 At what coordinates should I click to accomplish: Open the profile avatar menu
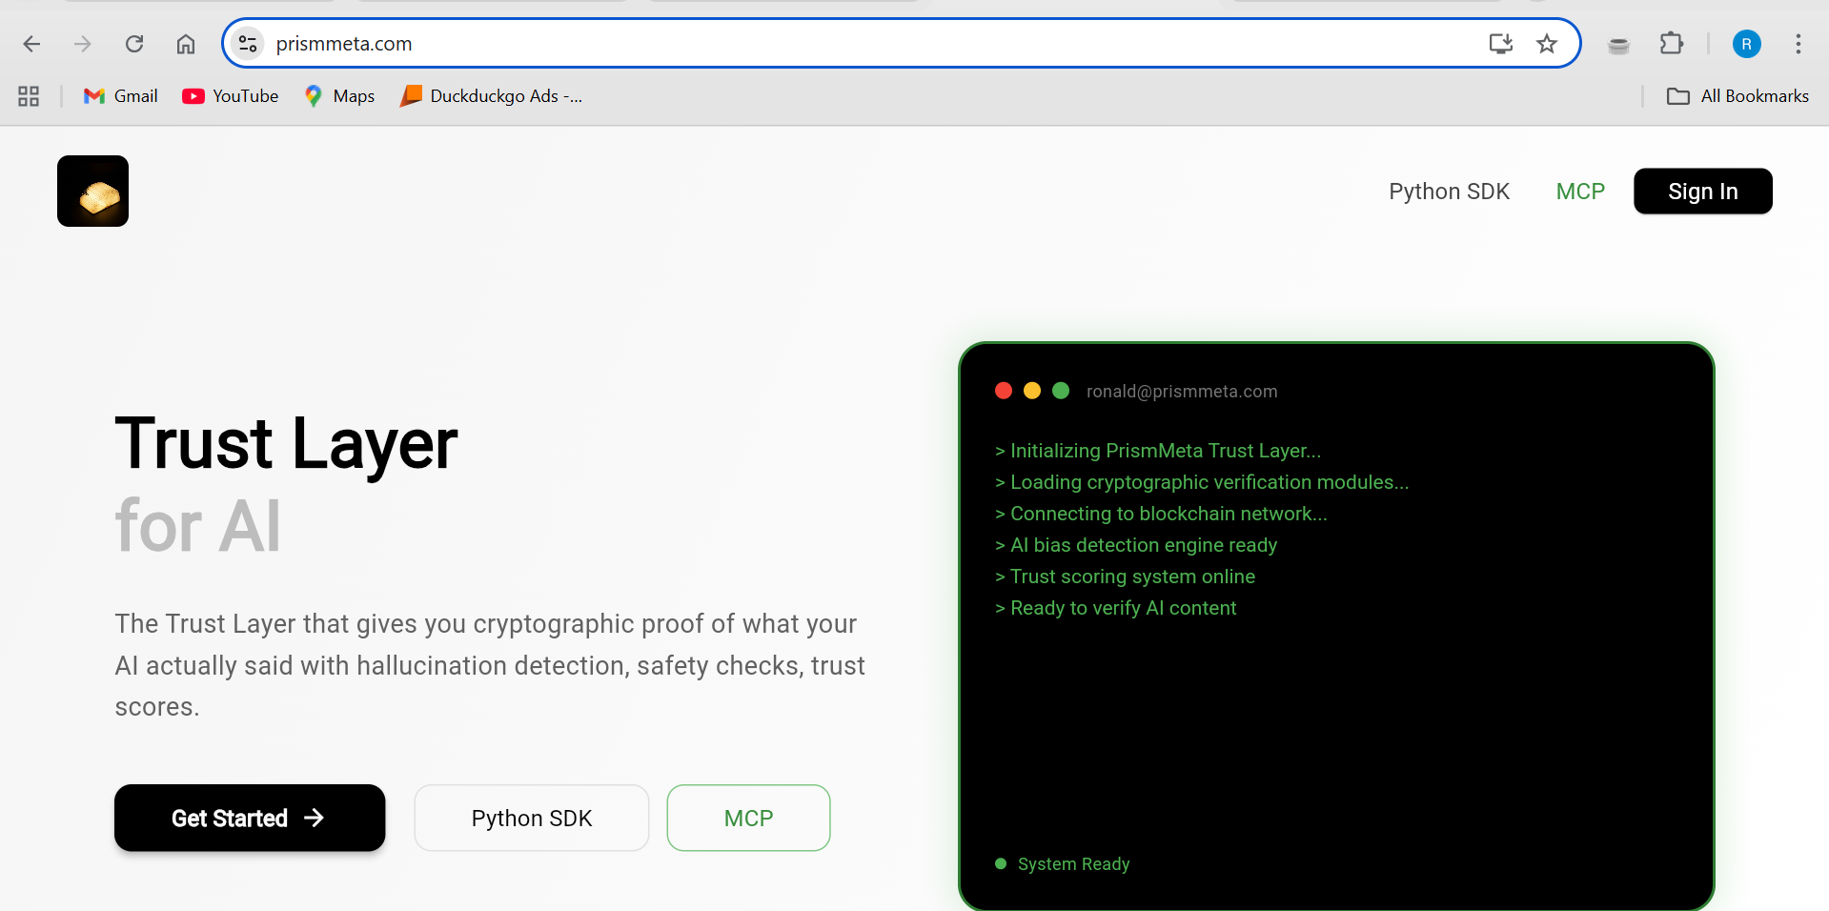1746,44
